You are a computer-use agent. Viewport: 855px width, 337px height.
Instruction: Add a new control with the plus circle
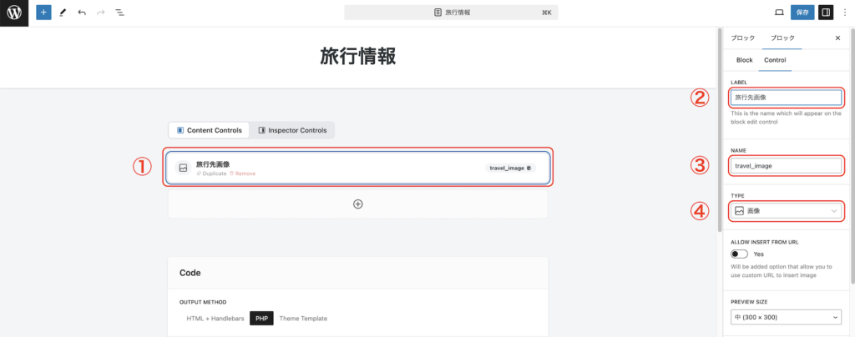(357, 204)
